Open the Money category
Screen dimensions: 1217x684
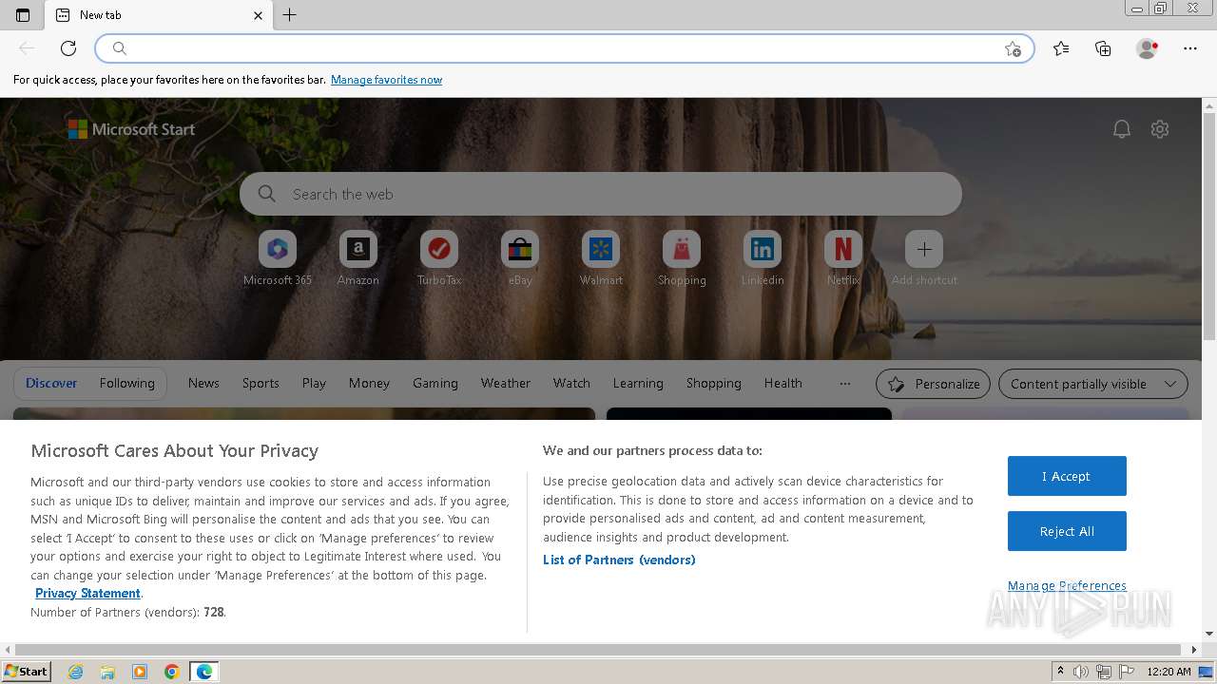point(369,383)
